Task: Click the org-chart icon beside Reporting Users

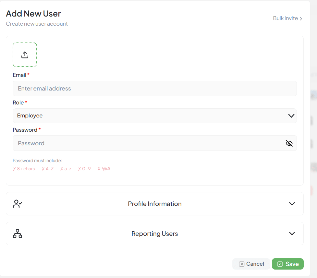Action: (x=18, y=234)
